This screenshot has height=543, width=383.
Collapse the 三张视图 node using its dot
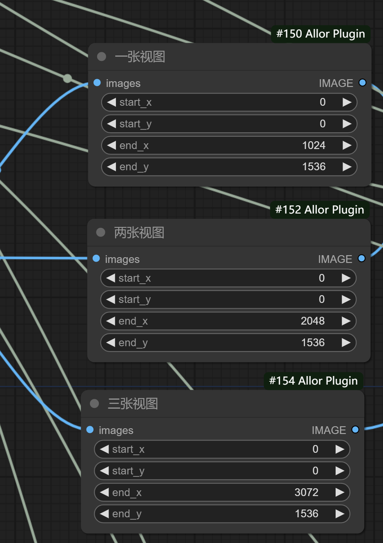[94, 403]
